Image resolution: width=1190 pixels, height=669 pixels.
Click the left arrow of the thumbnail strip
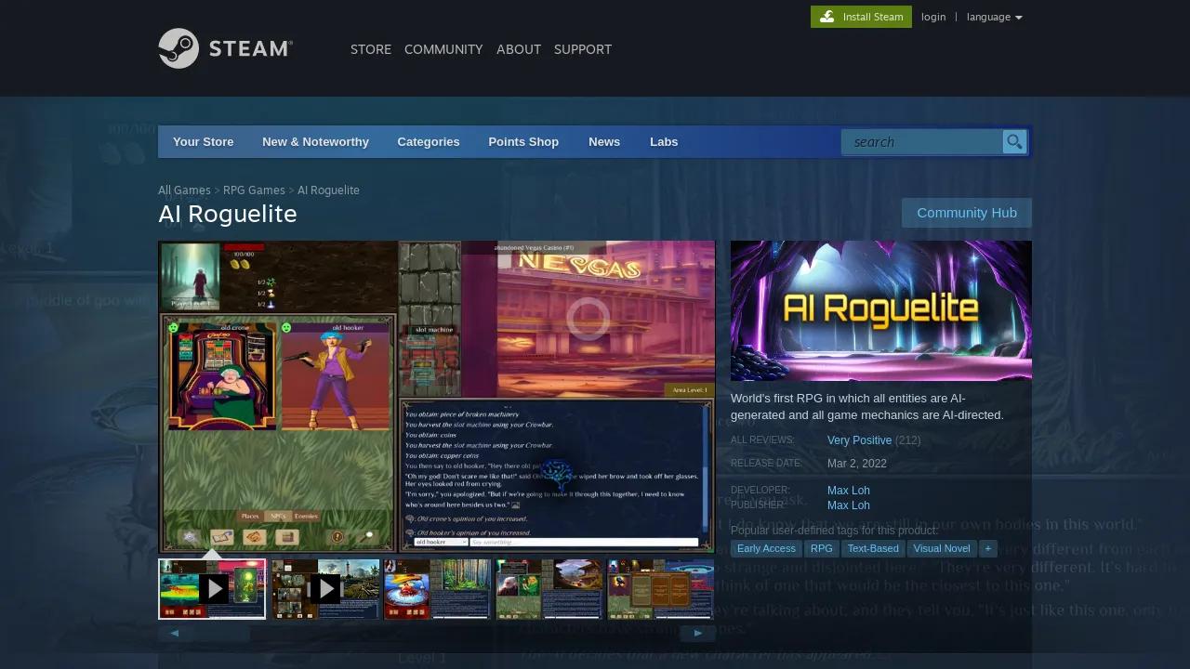[176, 634]
